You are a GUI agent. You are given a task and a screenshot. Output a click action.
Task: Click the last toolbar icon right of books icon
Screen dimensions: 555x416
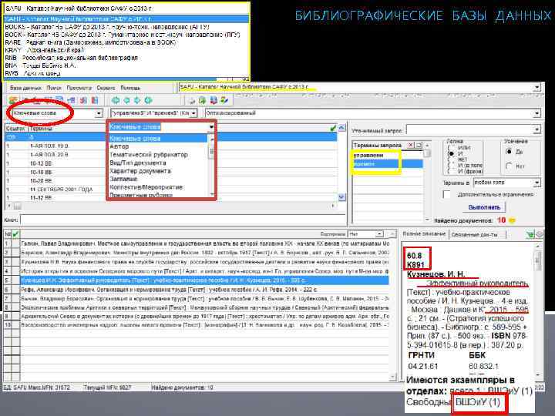(x=224, y=100)
